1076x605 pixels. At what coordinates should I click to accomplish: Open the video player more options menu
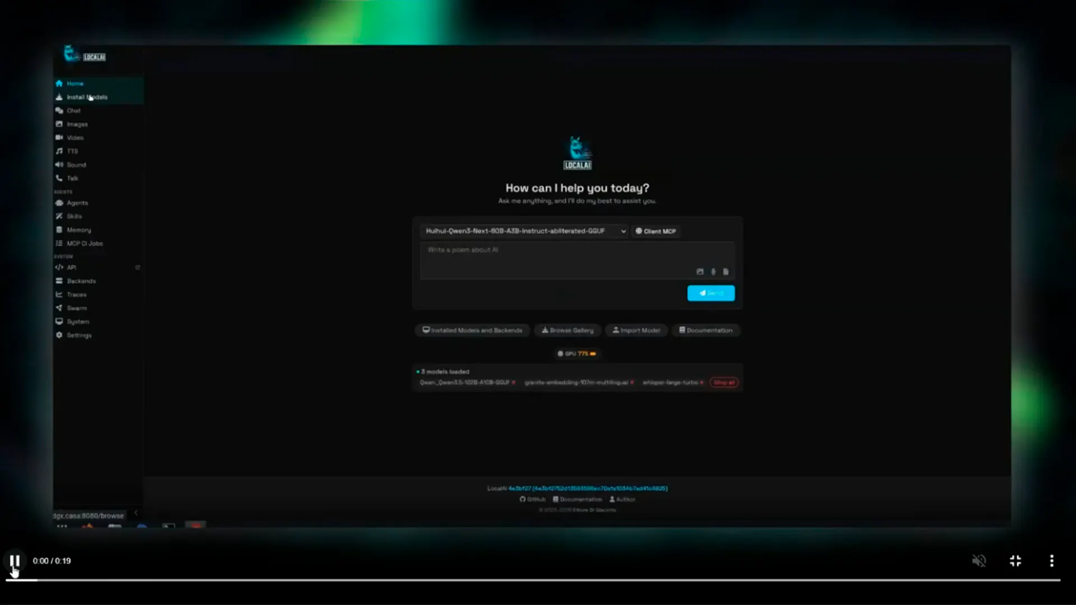click(1051, 561)
